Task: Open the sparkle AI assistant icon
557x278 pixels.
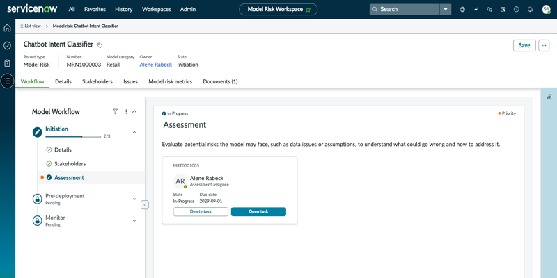Action: click(x=476, y=10)
